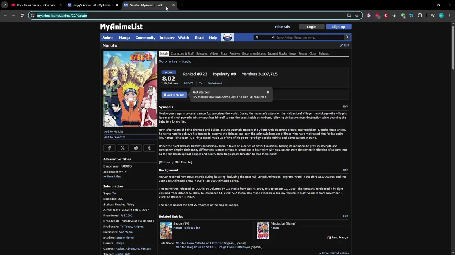This screenshot has width=455, height=255.
Task: Edit the Background section
Action: tap(346, 170)
